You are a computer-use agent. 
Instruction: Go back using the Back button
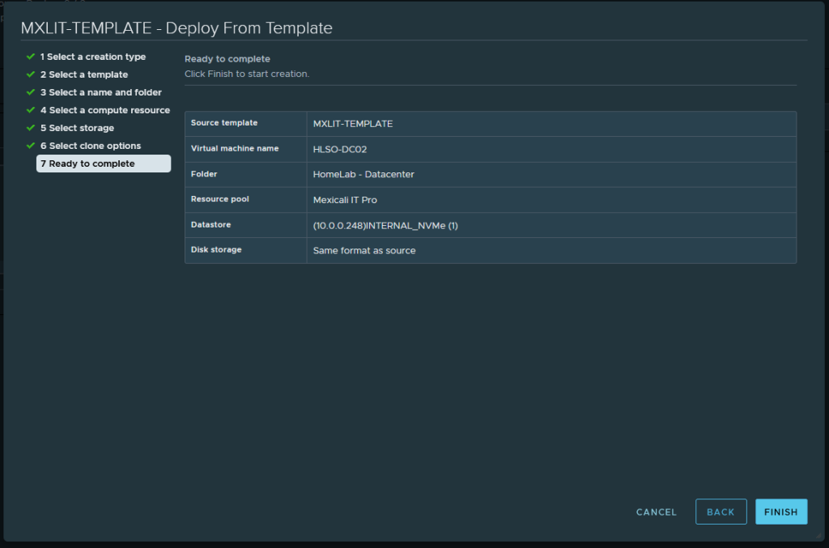point(721,512)
